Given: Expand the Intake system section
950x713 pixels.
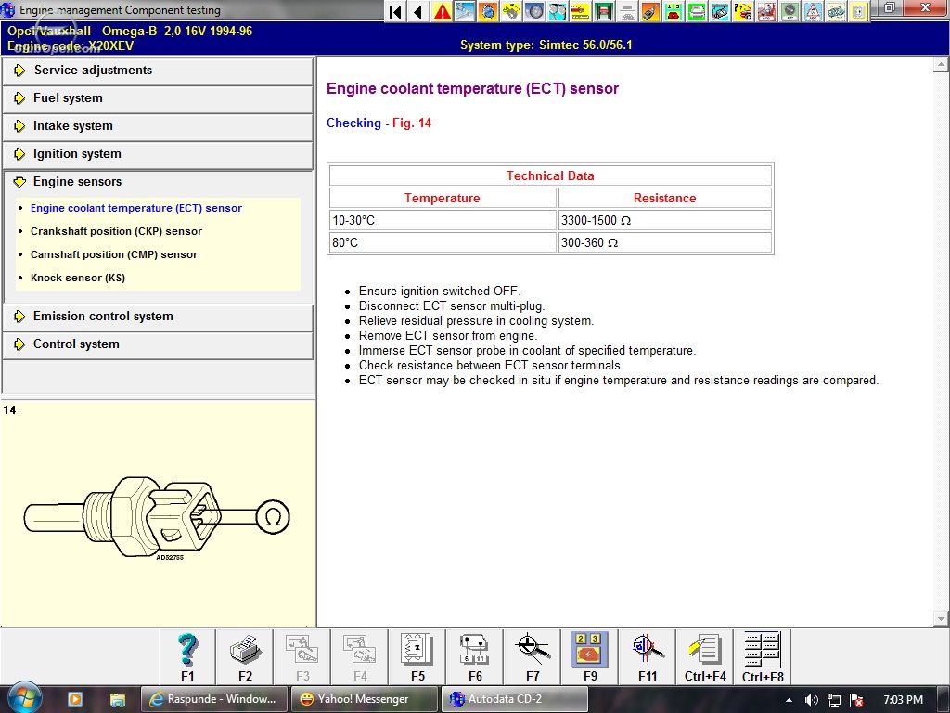Looking at the screenshot, I should coord(158,126).
